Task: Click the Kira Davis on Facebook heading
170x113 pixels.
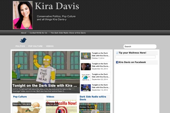Action: point(132,62)
